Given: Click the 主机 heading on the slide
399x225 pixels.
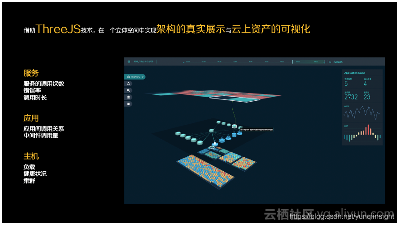Looking at the screenshot, I should 31,156.
